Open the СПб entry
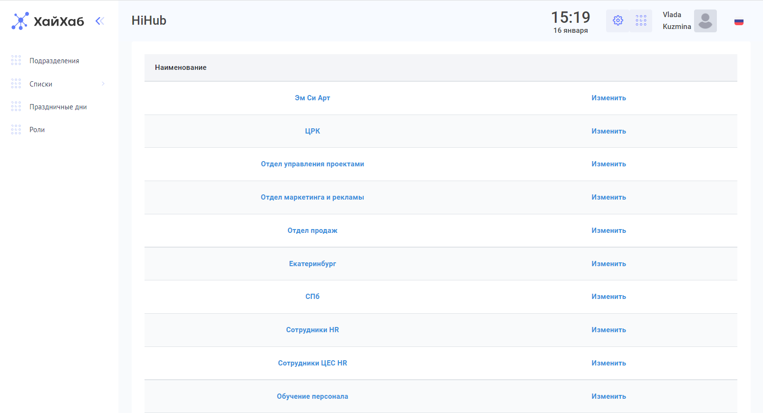The height and width of the screenshot is (413, 763). tap(312, 297)
